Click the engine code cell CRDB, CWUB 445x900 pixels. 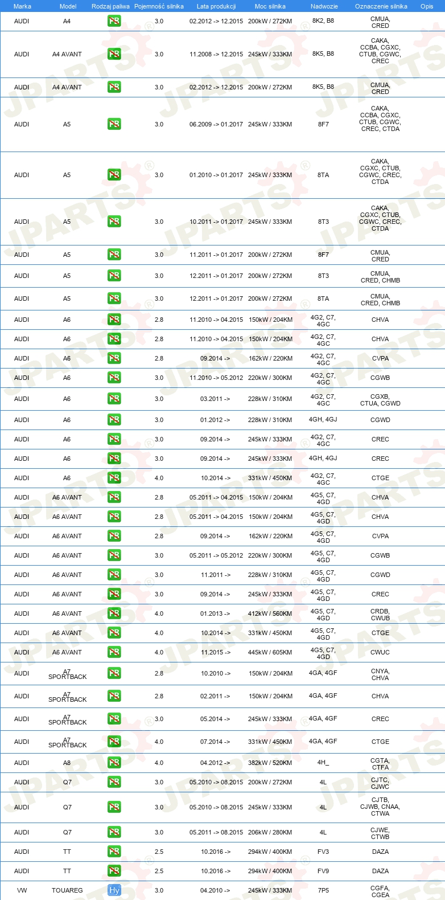(380, 614)
